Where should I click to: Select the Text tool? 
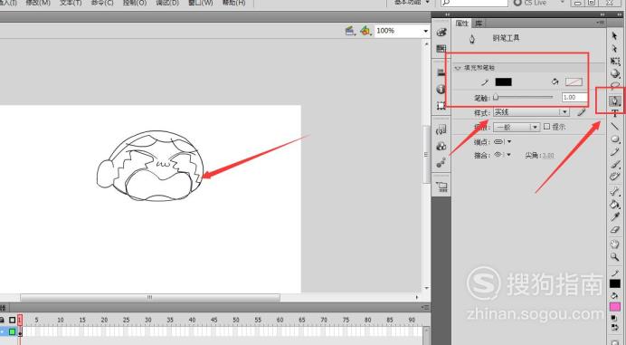tap(615, 113)
